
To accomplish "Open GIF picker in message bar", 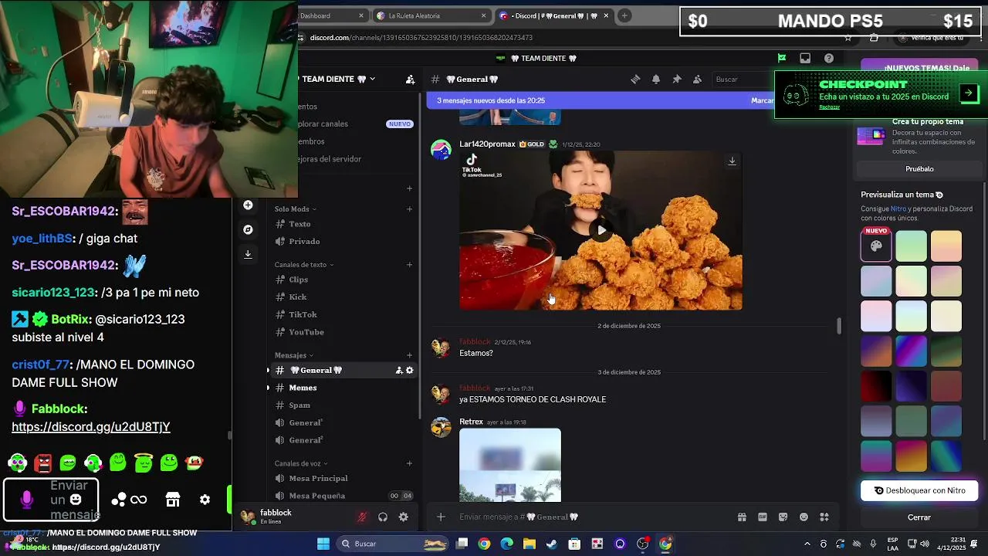I will (x=763, y=517).
